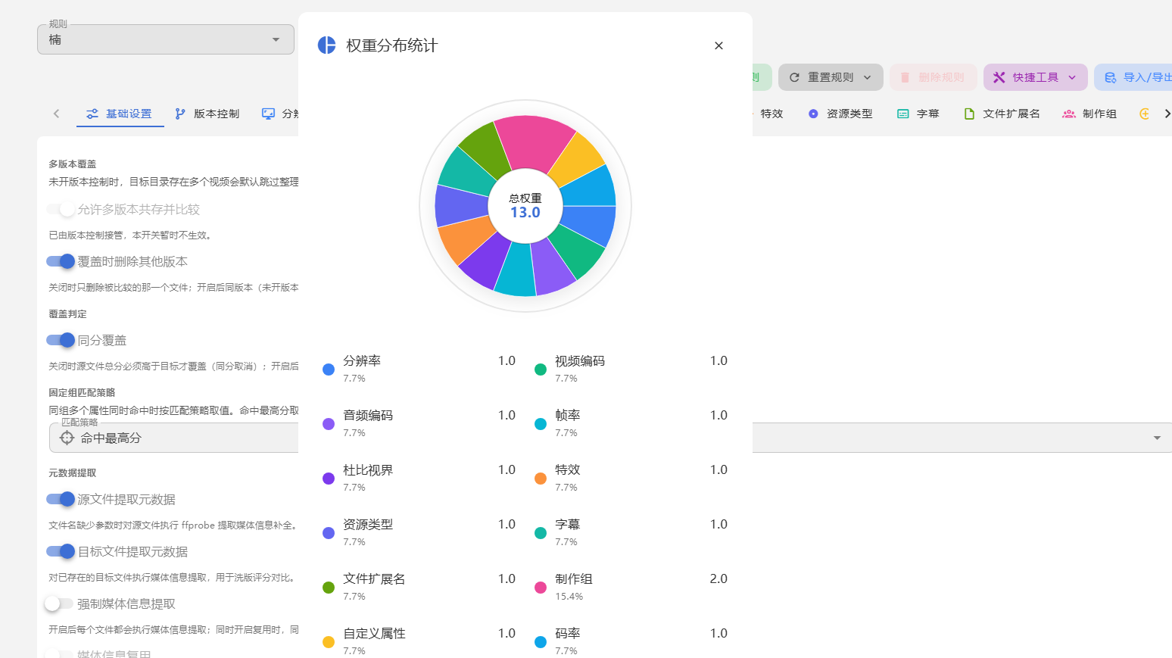
Task: Click the 匹配策略 dropdown arrow at right edge
Action: [x=1157, y=438]
